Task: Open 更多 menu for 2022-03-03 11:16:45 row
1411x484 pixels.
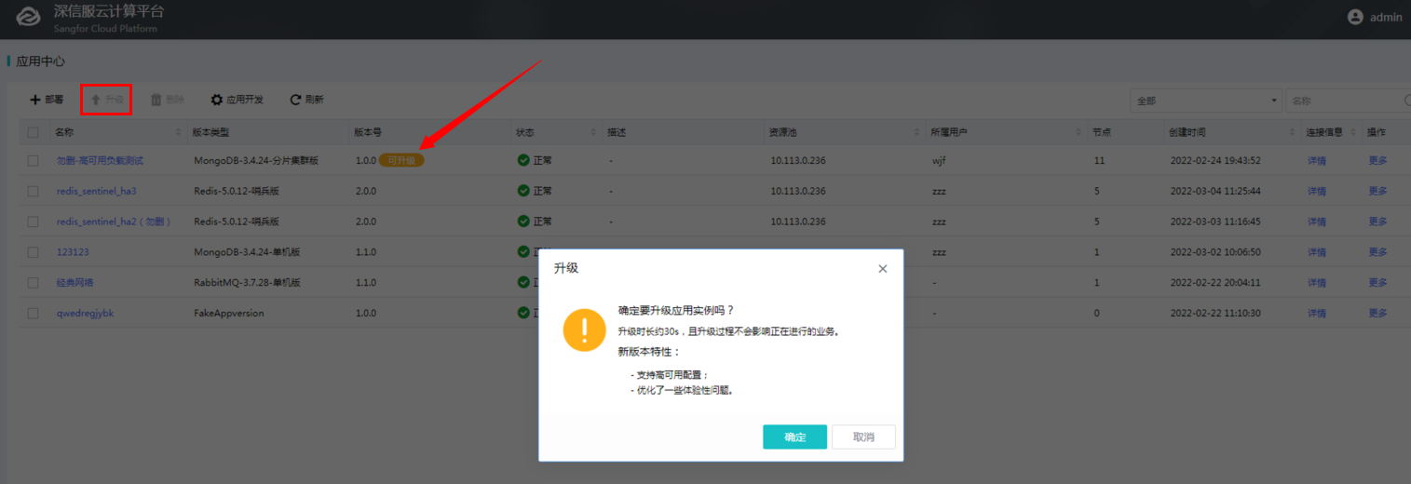Action: [1377, 222]
